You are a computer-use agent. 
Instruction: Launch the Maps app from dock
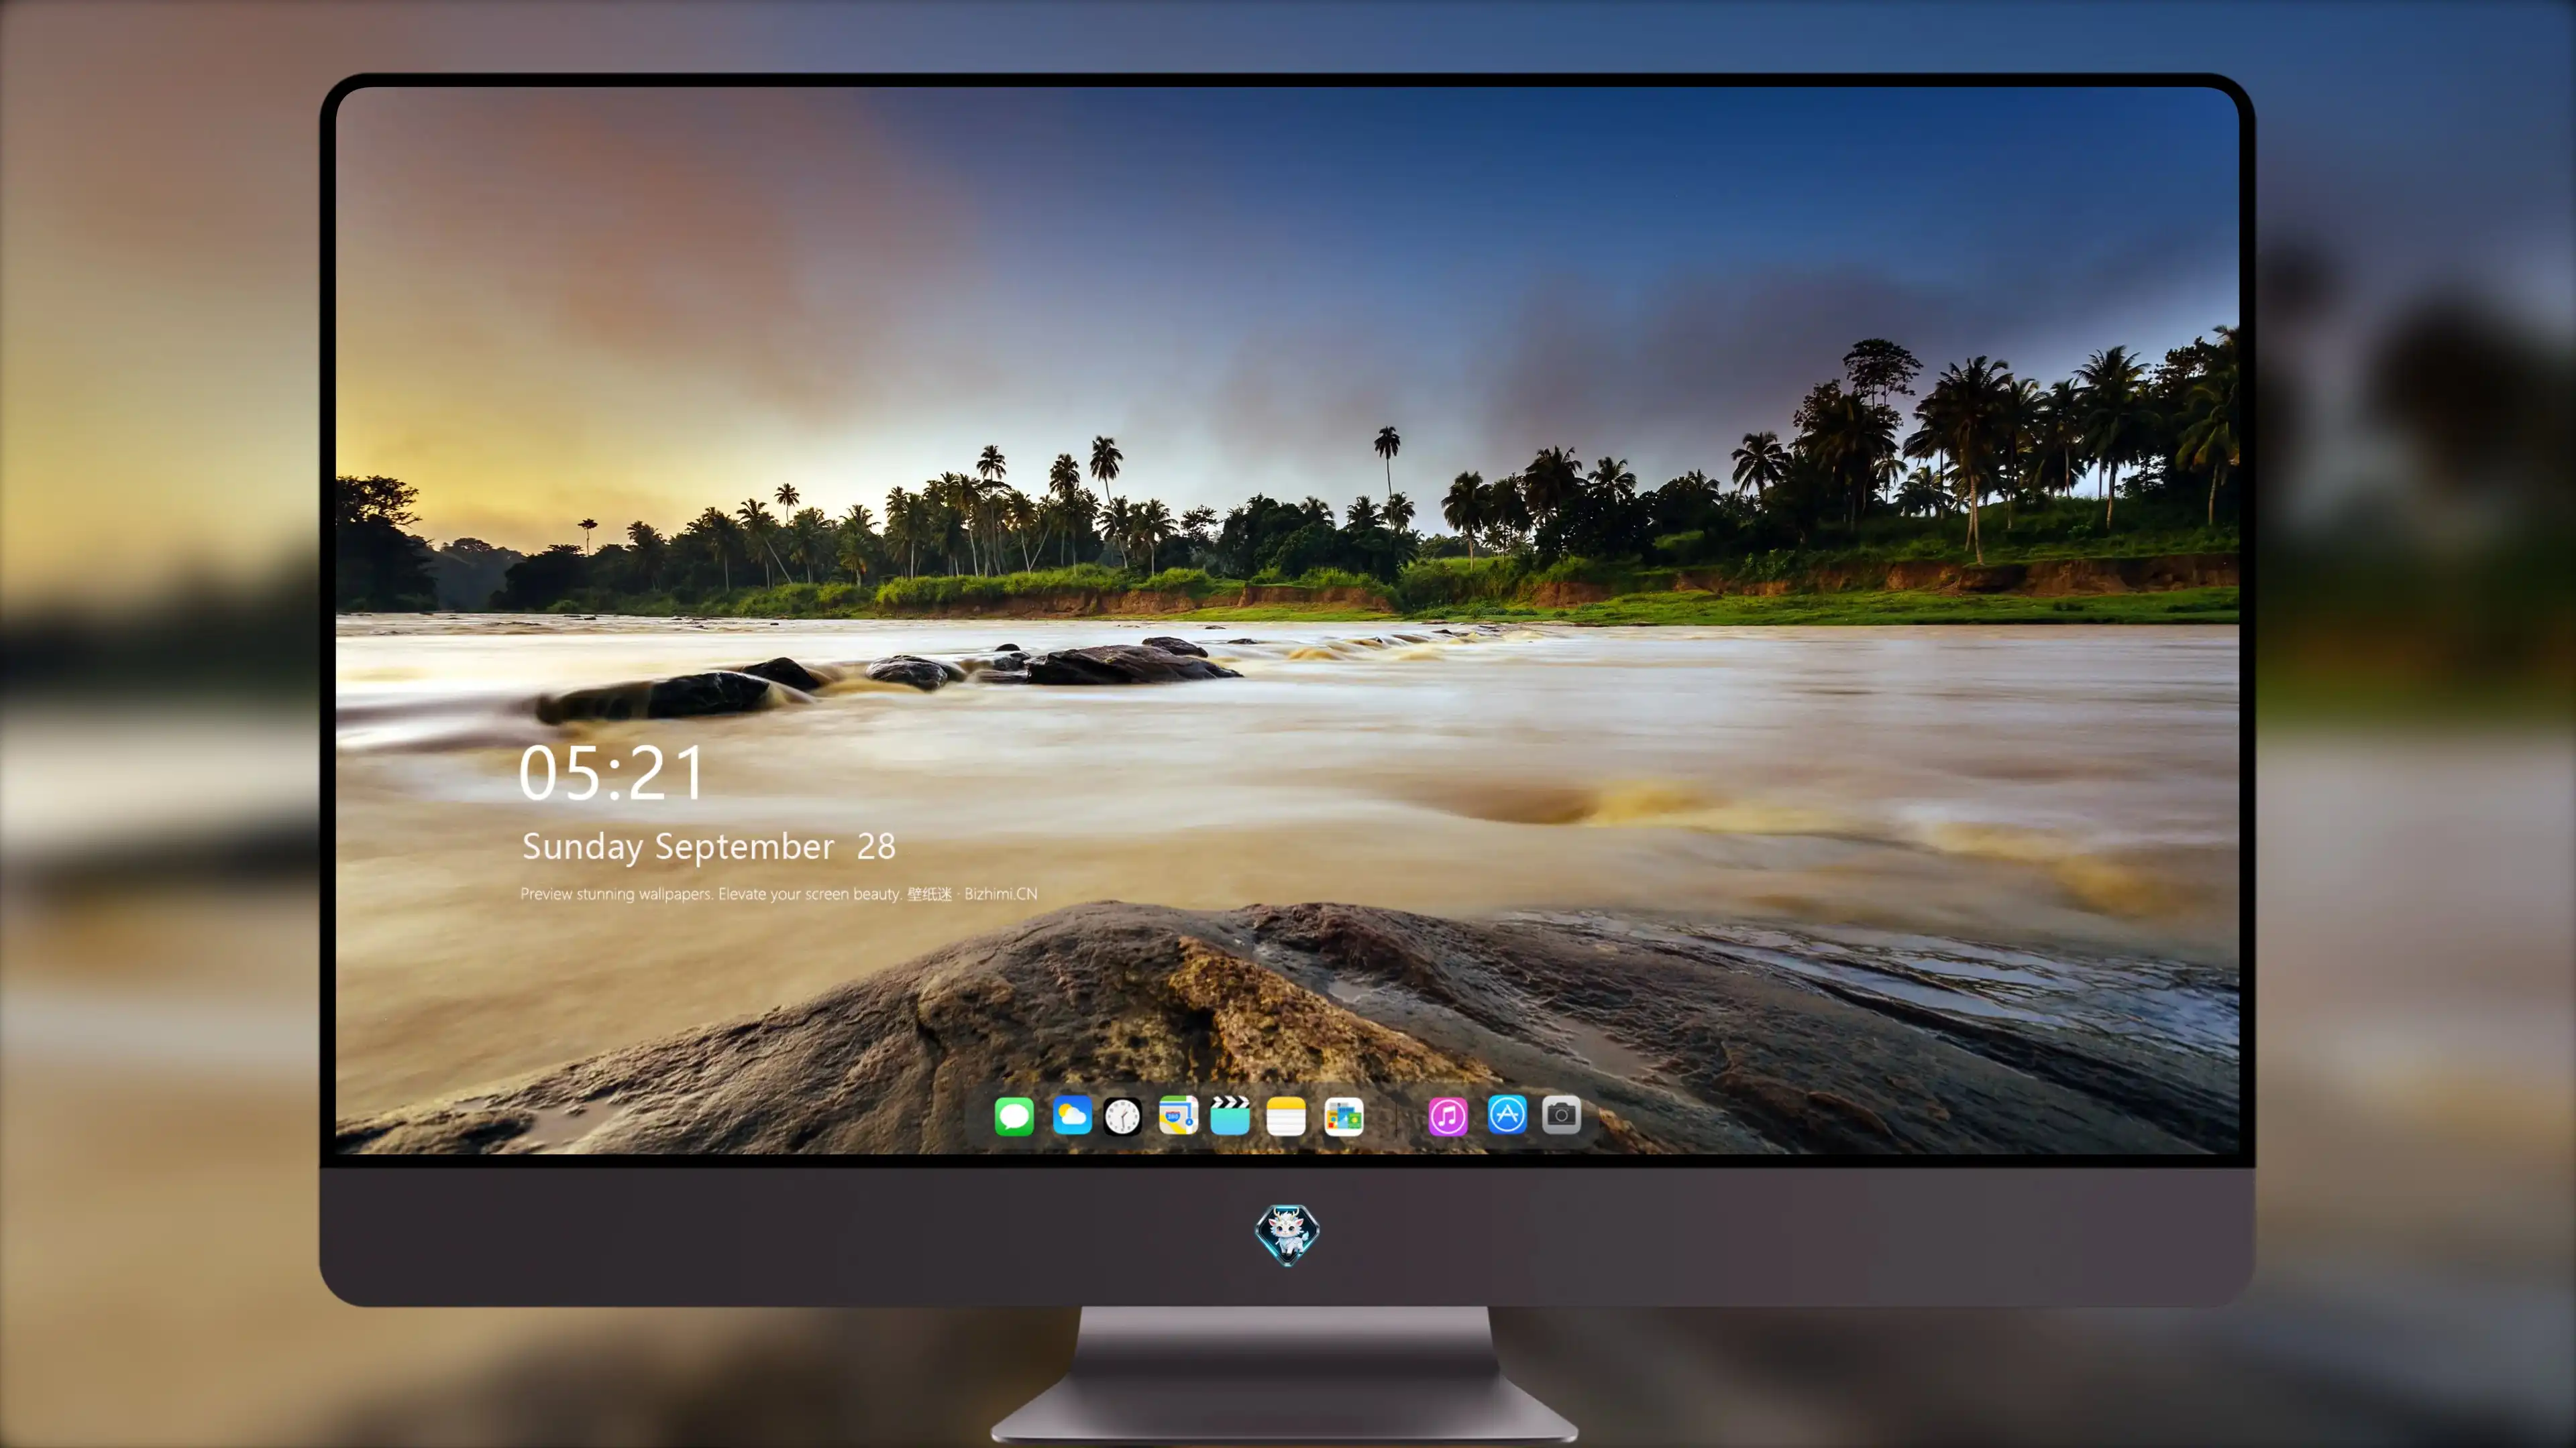coord(1178,1115)
